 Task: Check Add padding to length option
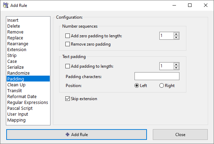click(x=67, y=66)
